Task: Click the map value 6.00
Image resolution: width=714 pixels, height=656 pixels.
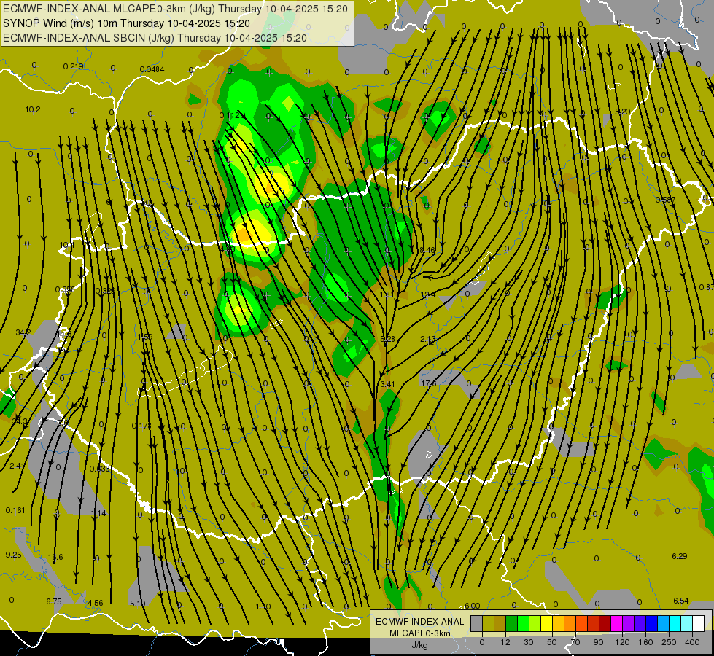Action: (x=472, y=606)
